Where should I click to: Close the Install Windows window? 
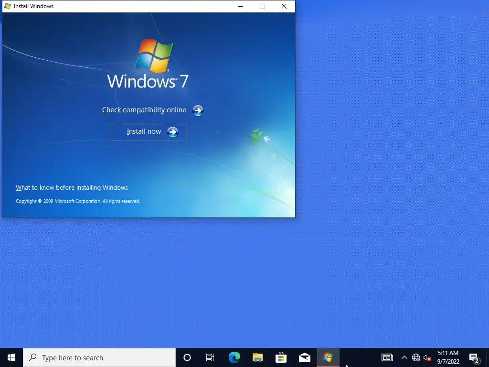pyautogui.click(x=284, y=6)
